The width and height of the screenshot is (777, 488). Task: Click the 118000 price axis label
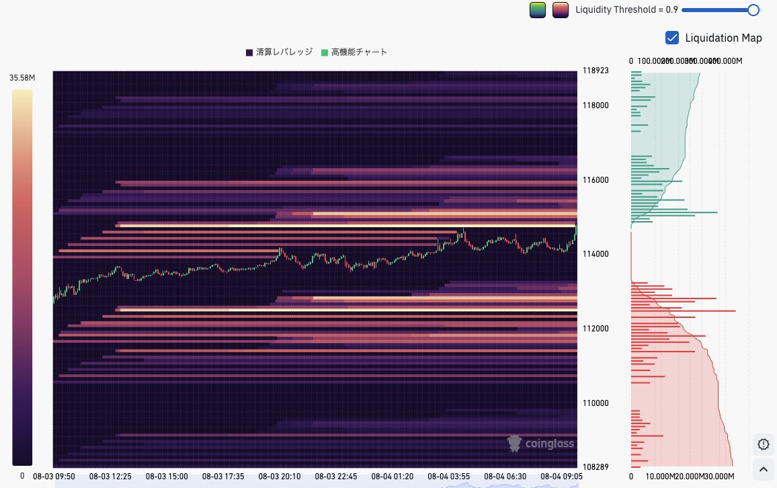[x=595, y=105]
